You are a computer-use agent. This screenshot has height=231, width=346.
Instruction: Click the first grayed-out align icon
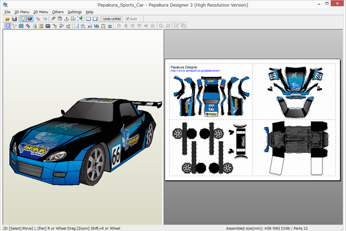119,26
